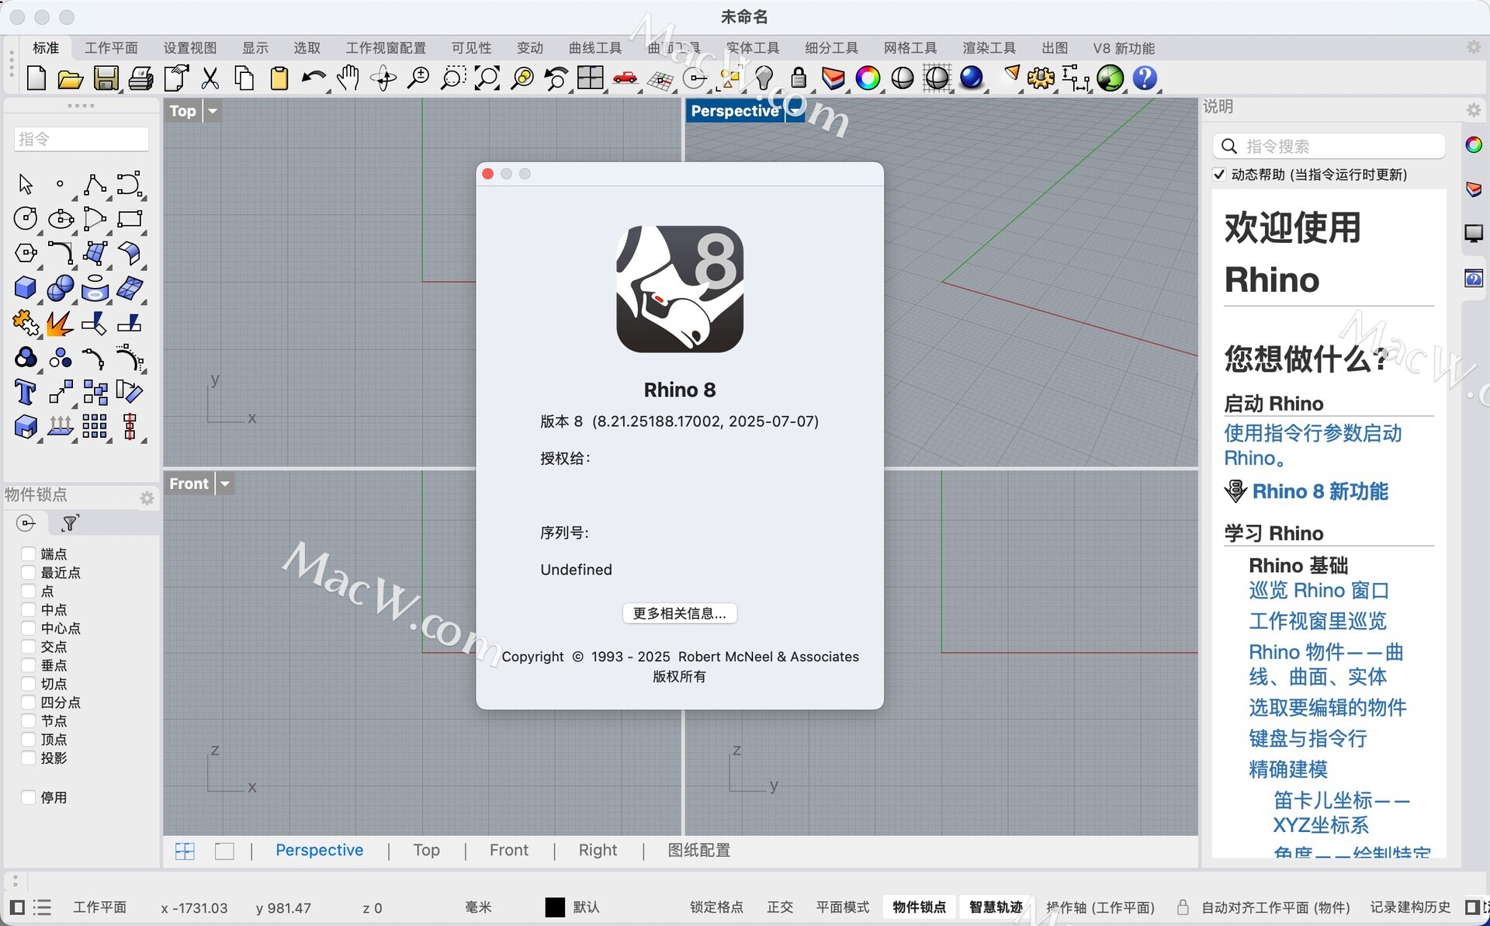This screenshot has width=1490, height=926.
Task: Select the arrow pointer tool
Action: 26,184
